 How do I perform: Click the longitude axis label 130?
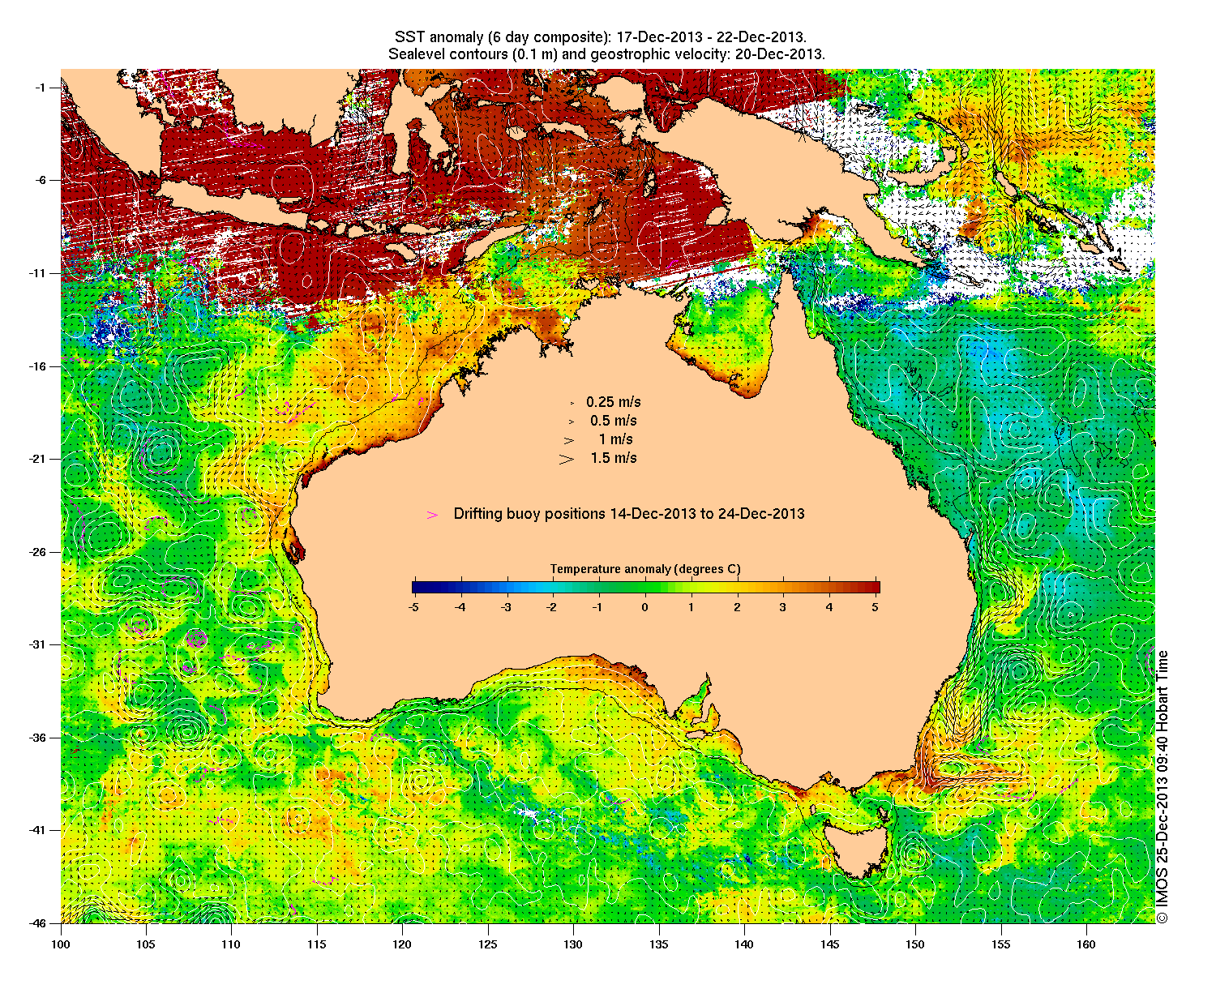click(573, 944)
